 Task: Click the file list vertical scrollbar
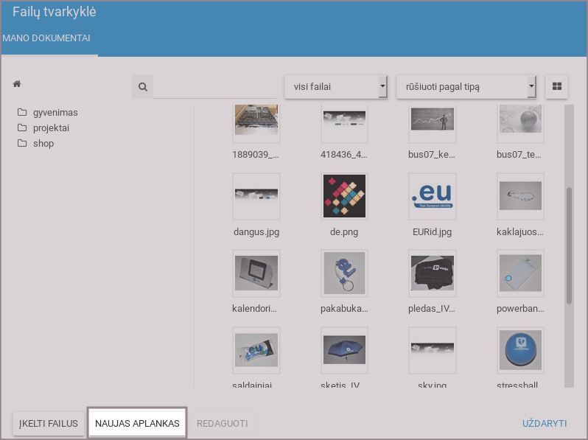coord(569,245)
